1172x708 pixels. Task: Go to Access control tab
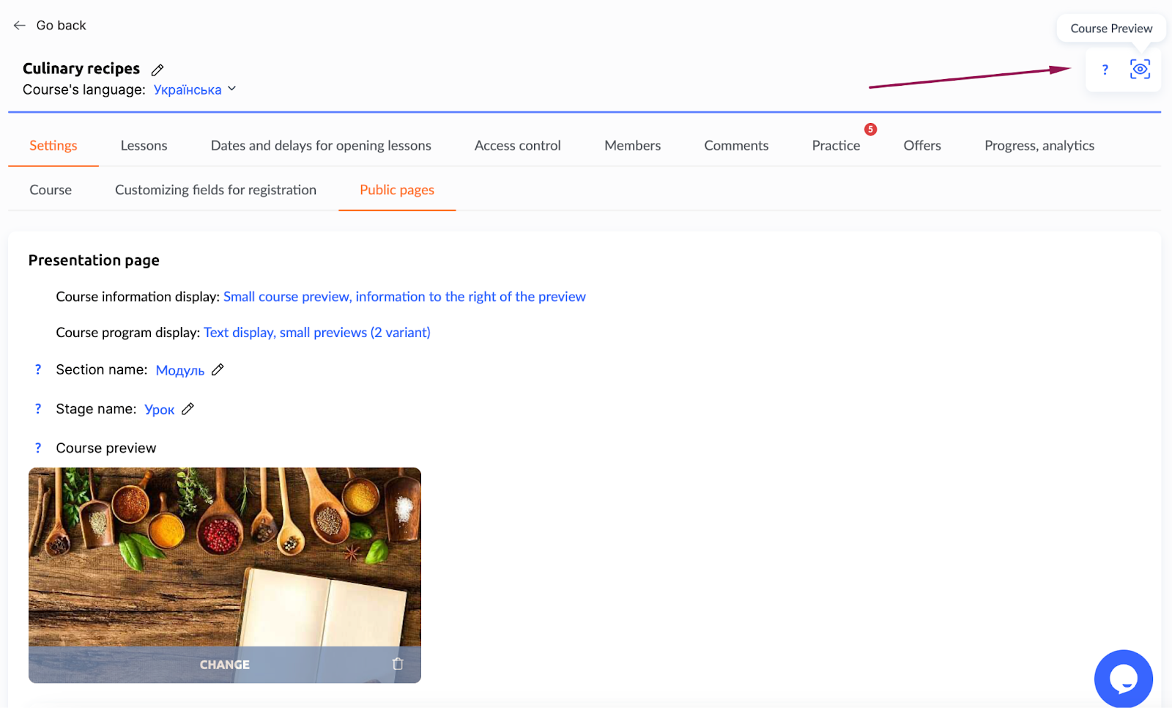click(x=518, y=145)
